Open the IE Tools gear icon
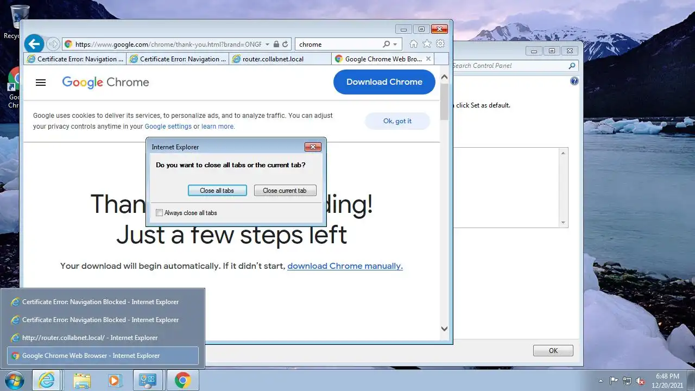The width and height of the screenshot is (695, 391). pyautogui.click(x=440, y=44)
